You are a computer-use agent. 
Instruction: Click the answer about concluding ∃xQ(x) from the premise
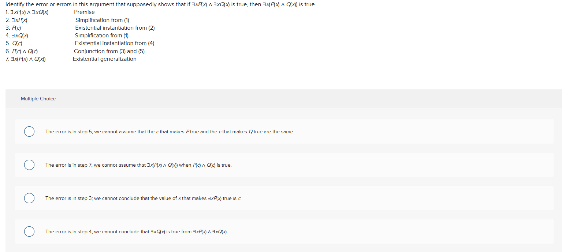137,231
